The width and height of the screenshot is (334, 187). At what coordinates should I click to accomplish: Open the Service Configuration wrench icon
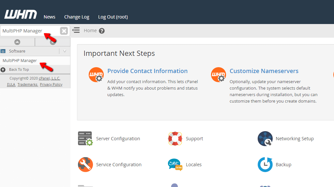(x=85, y=165)
